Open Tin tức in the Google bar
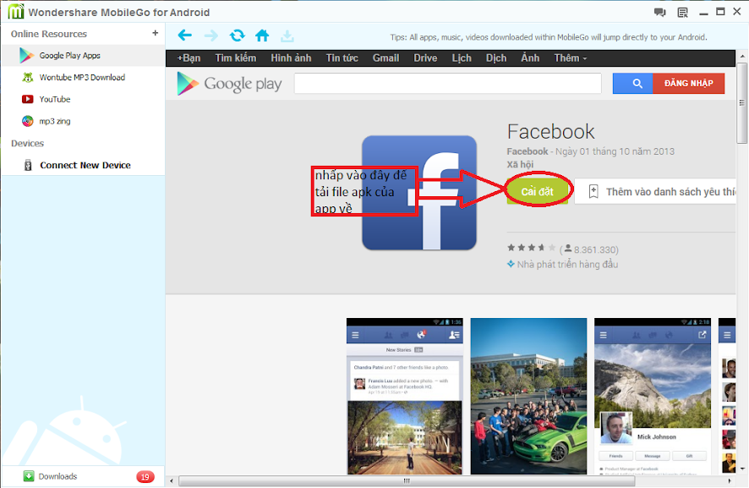Screen dimensions: 749x488 [x=342, y=58]
